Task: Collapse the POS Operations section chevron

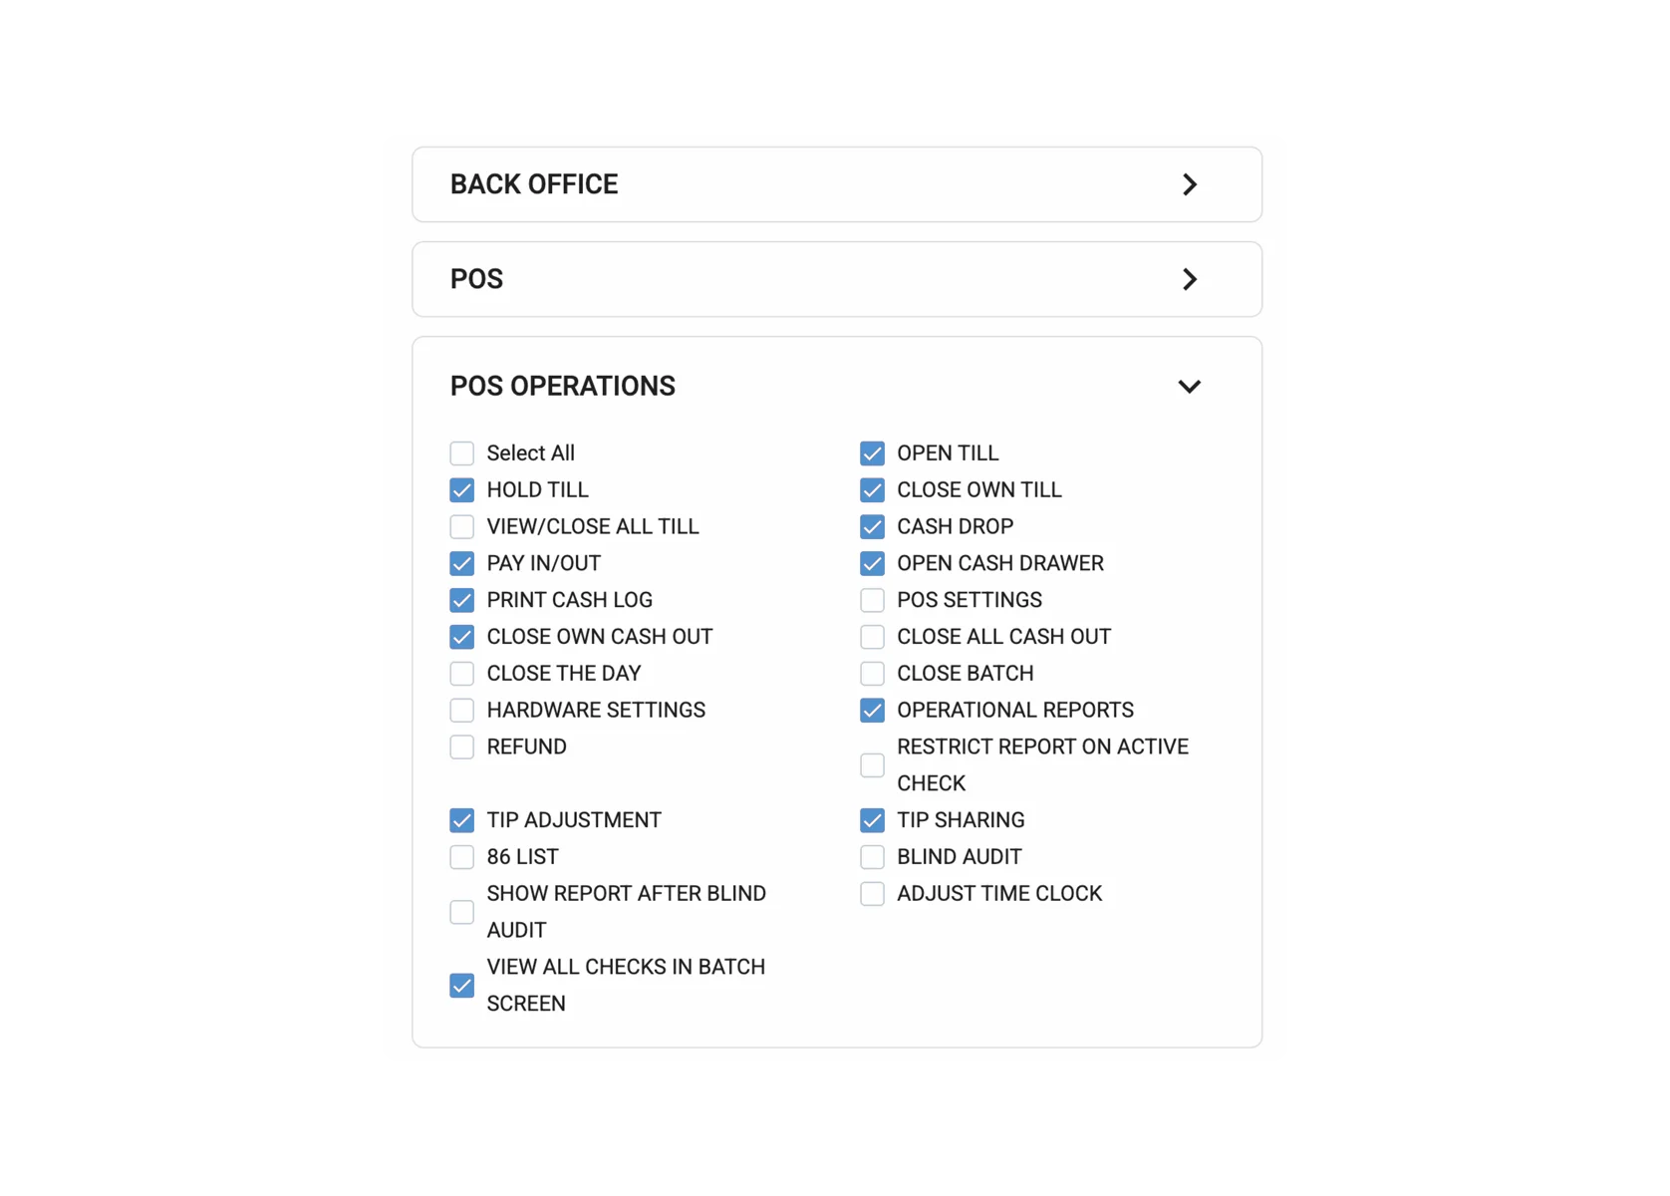Action: coord(1189,387)
